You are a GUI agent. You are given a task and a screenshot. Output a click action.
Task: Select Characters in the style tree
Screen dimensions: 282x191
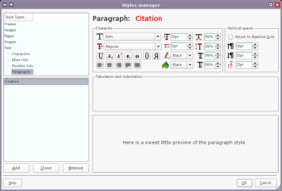(21, 54)
